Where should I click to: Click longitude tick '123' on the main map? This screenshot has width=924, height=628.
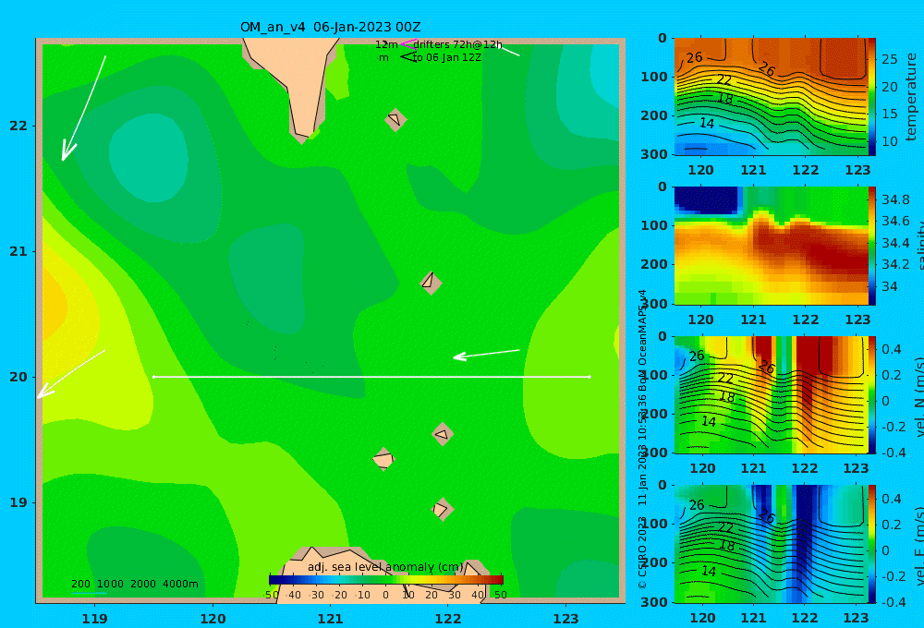(x=565, y=619)
